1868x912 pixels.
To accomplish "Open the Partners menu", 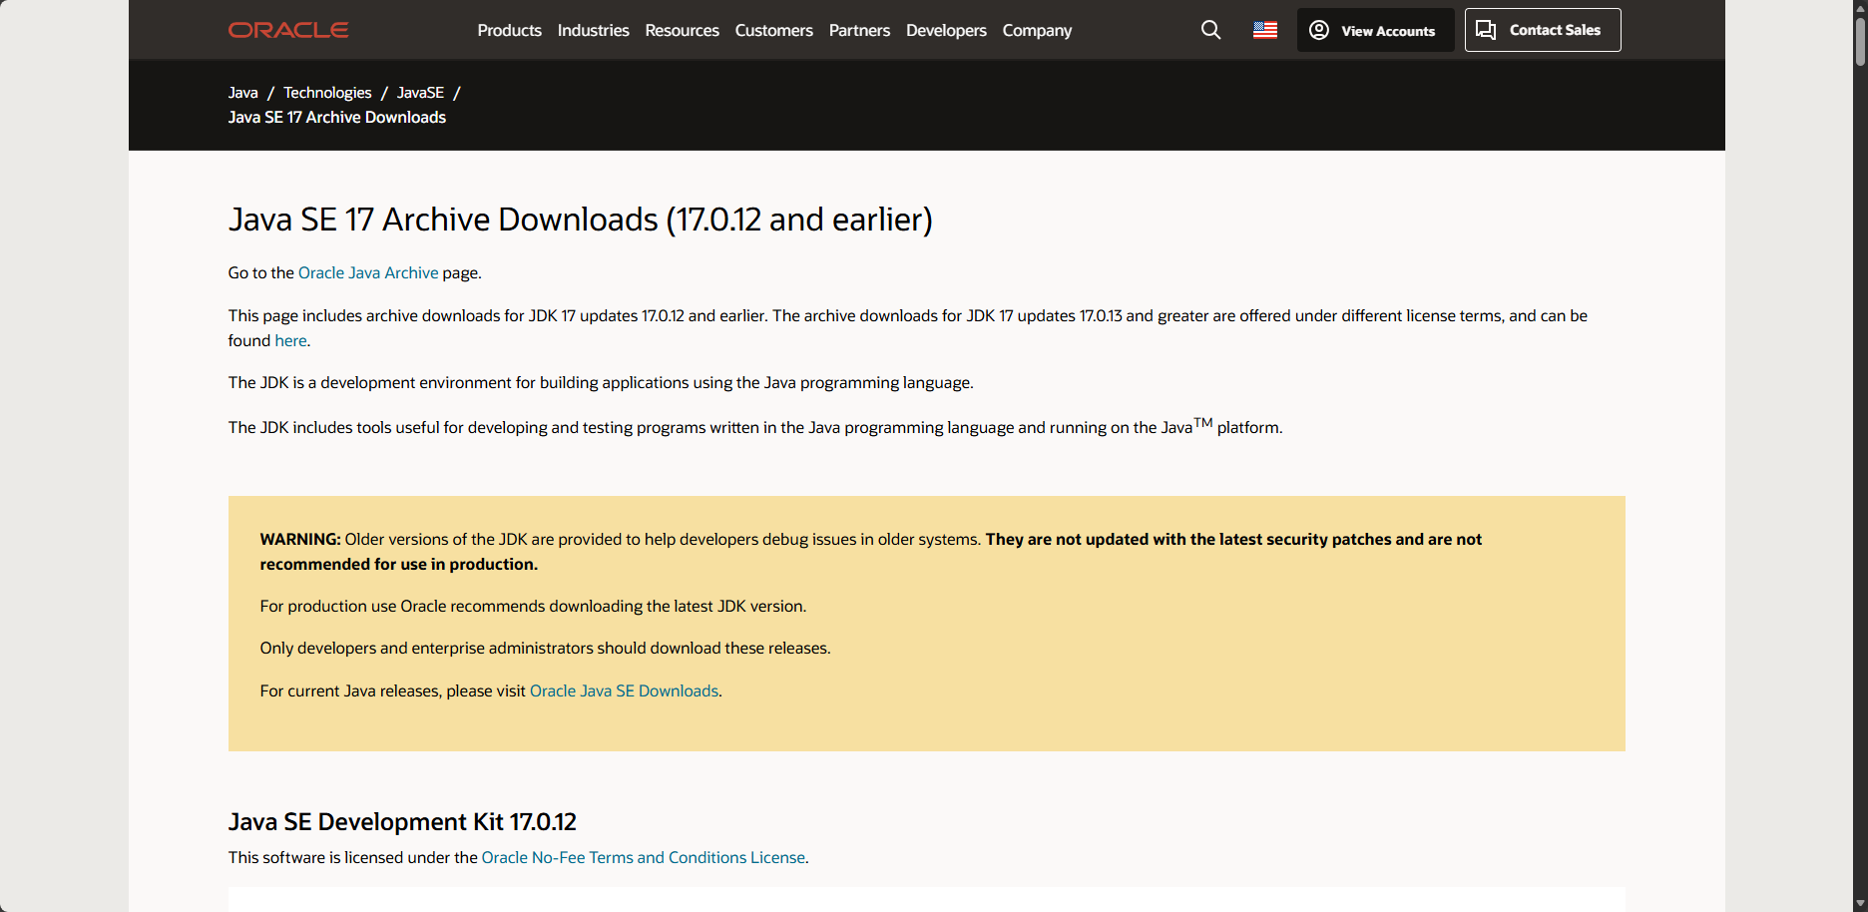I will tap(859, 30).
